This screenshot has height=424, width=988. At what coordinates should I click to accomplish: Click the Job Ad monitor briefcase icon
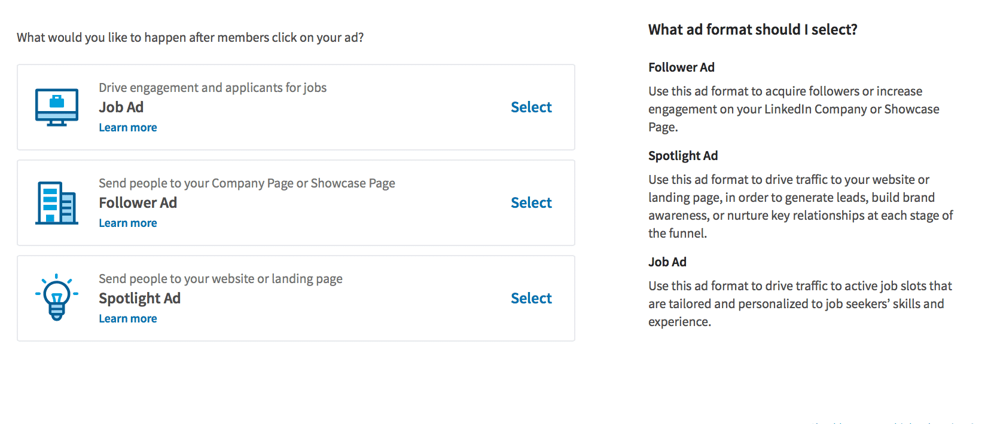coord(57,107)
